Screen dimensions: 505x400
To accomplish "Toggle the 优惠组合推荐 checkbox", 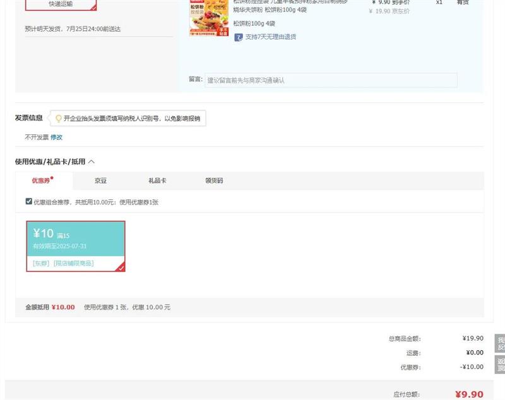I will [28, 201].
